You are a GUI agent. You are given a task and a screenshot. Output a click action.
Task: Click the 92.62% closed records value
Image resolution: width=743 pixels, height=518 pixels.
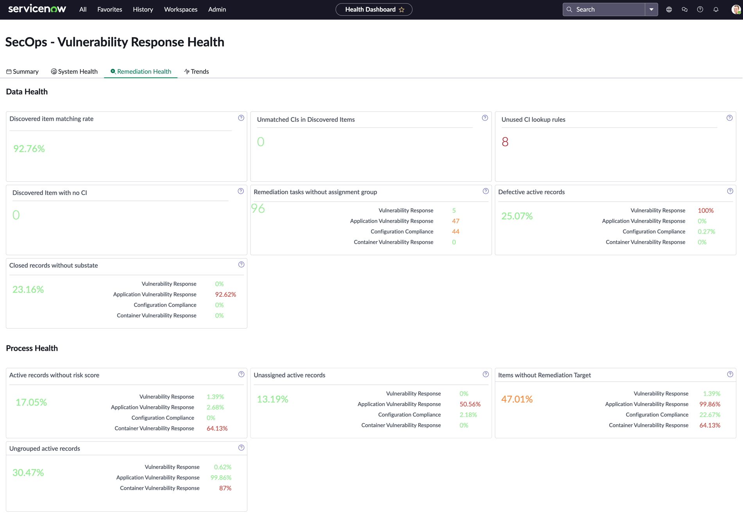point(226,295)
